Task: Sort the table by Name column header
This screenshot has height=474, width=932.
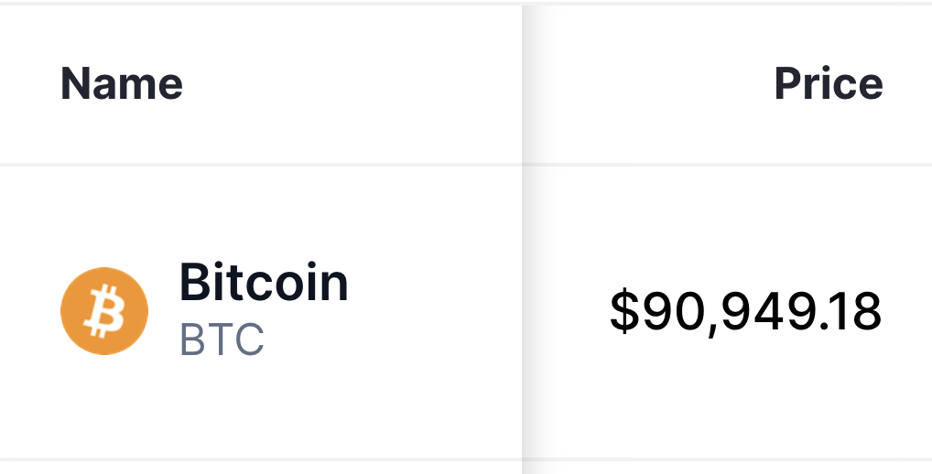Action: 122,84
